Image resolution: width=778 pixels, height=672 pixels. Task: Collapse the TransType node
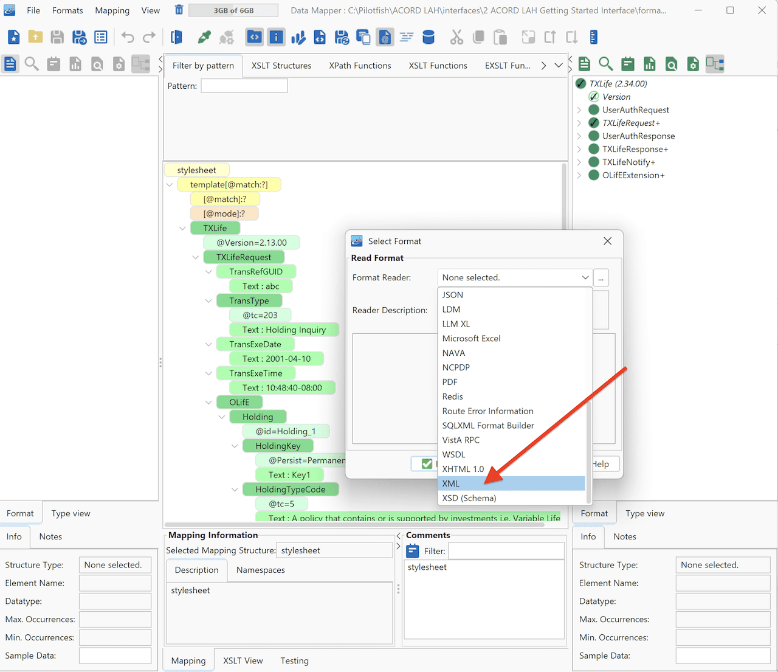coord(208,301)
